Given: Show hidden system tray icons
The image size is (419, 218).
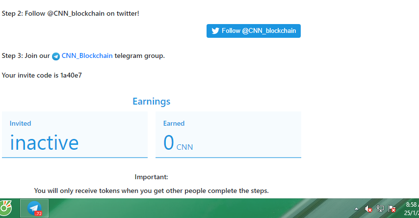Looking at the screenshot, I should pyautogui.click(x=357, y=209).
